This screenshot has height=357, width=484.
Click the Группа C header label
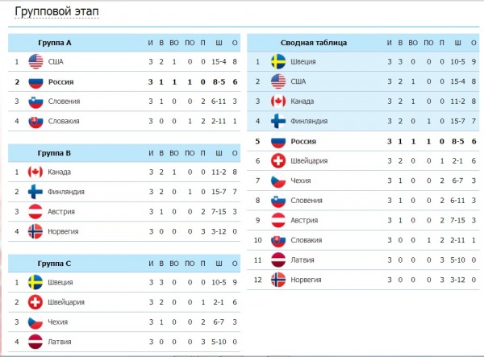point(54,264)
